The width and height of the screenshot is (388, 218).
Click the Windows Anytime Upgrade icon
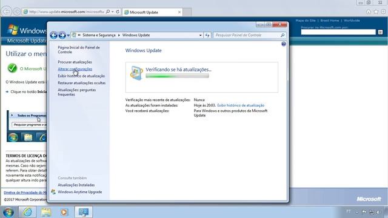53,192
